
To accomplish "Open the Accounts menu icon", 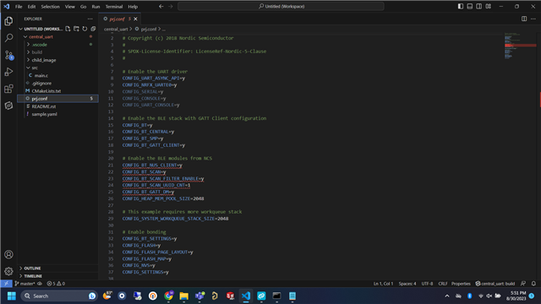I will (x=8, y=254).
